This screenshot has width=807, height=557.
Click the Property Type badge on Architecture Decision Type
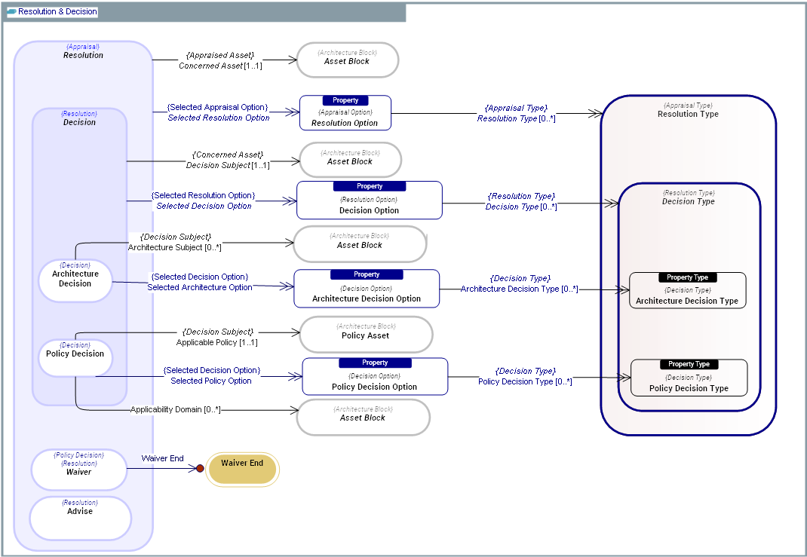pyautogui.click(x=688, y=277)
